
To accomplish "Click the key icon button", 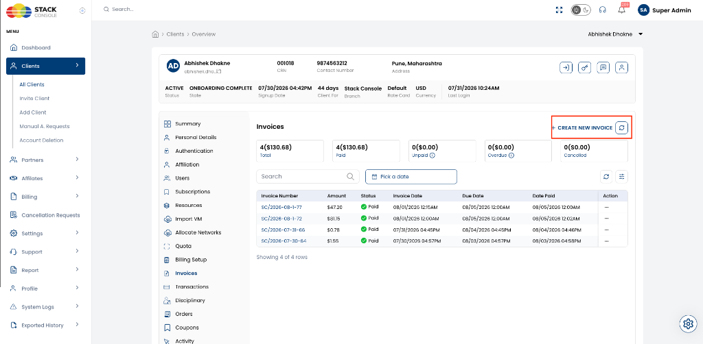I will point(585,68).
